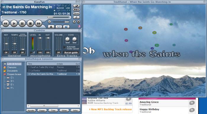Open a file with the eject button
This screenshot has width=207, height=114.
(51, 27)
